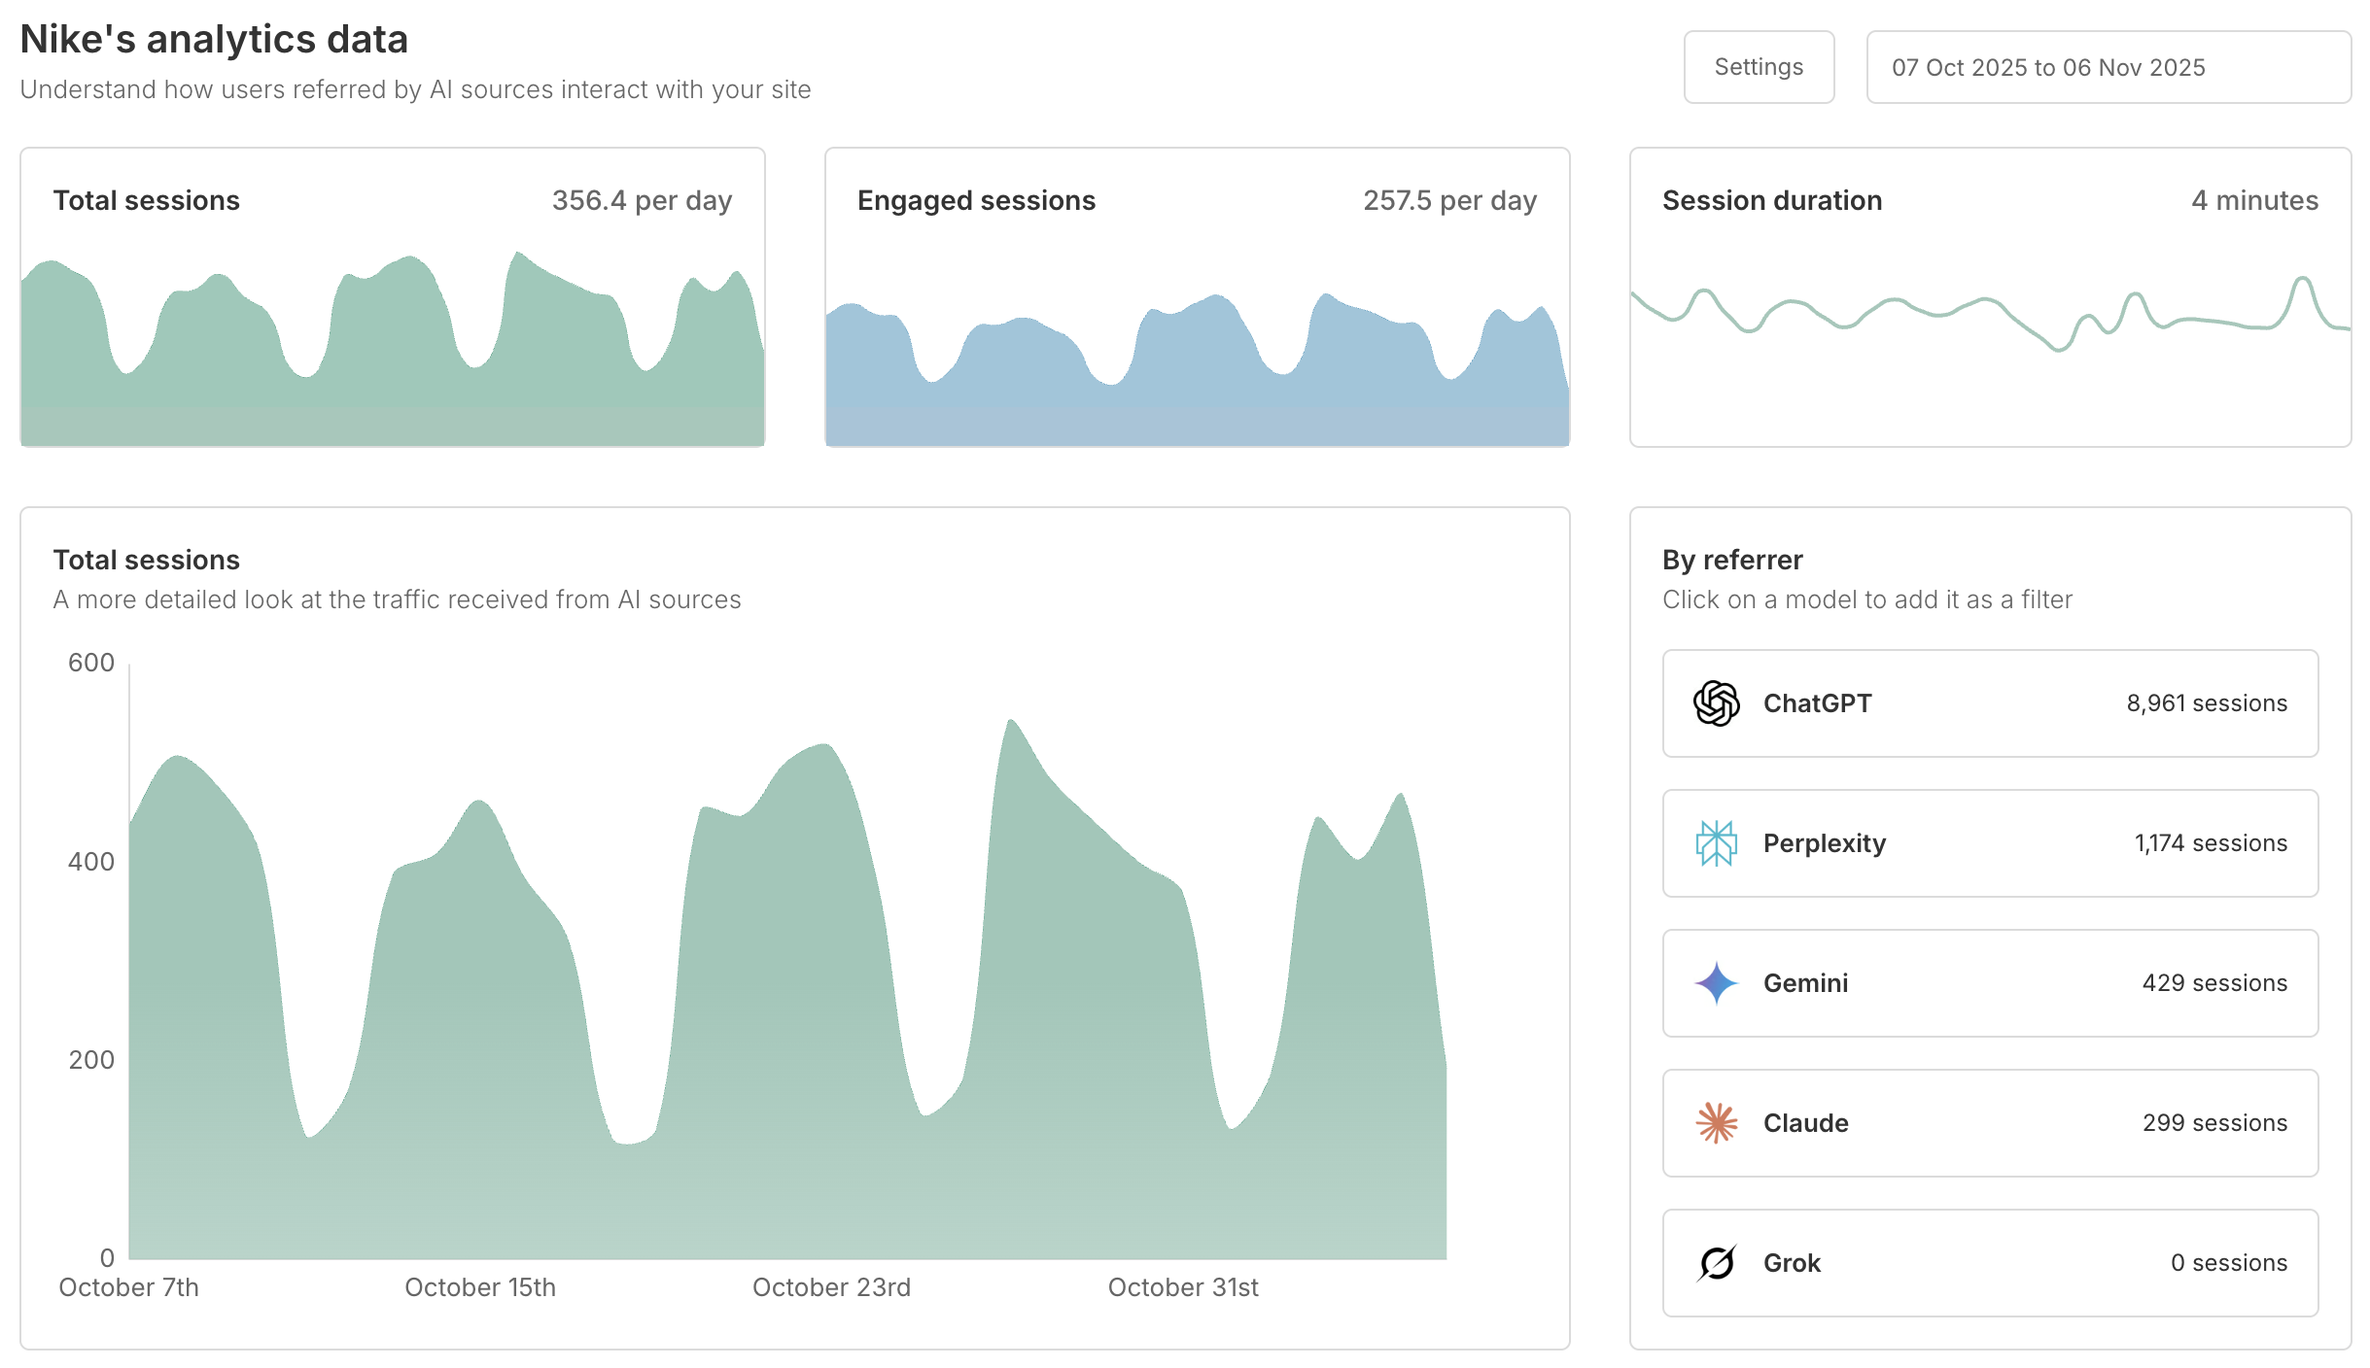Screen dimensions: 2370x1368
Task: Click the Grok logo icon
Action: [x=1716, y=1263]
